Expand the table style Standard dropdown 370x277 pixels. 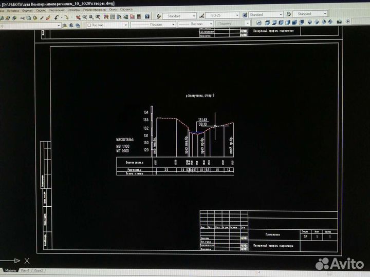(x=281, y=14)
